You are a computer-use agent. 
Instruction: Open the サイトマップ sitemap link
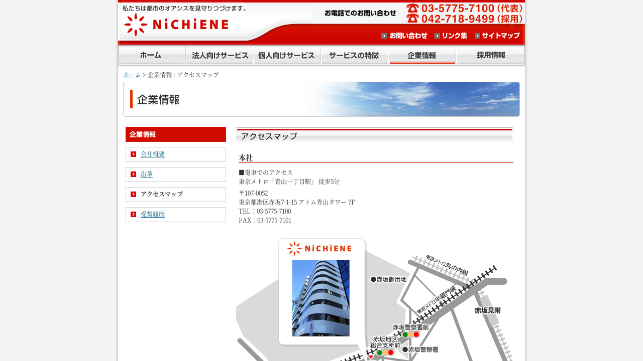coord(501,36)
